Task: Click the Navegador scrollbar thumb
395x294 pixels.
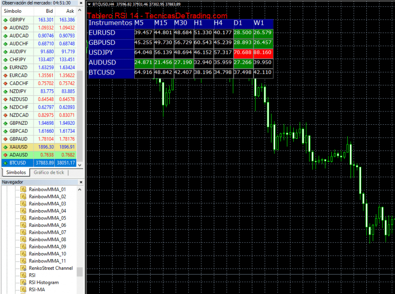Action: 80,272
